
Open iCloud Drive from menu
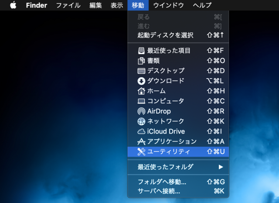pyautogui.click(x=178, y=132)
